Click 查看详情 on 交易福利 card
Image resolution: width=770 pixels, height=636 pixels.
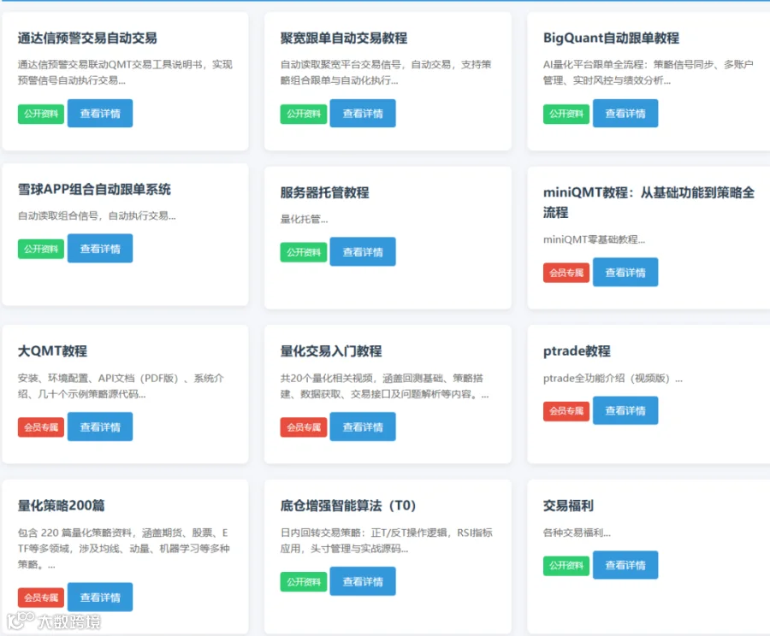pos(625,565)
